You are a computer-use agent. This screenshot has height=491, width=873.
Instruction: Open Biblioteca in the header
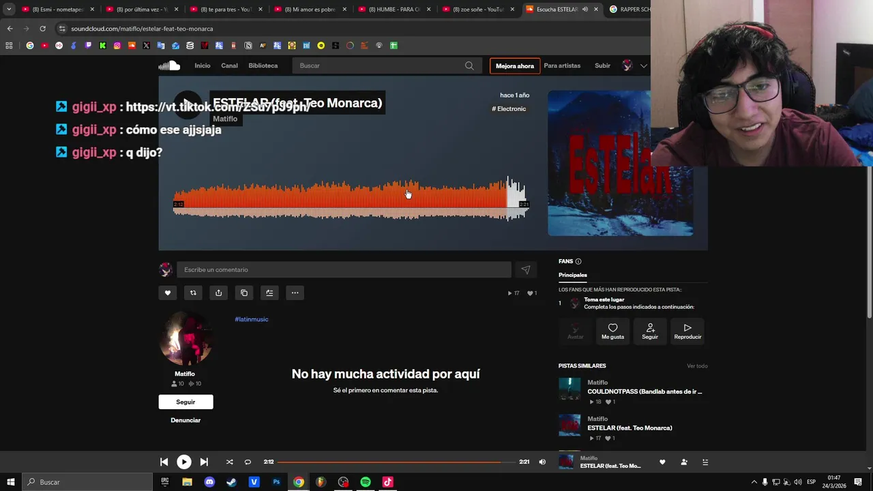tap(263, 65)
